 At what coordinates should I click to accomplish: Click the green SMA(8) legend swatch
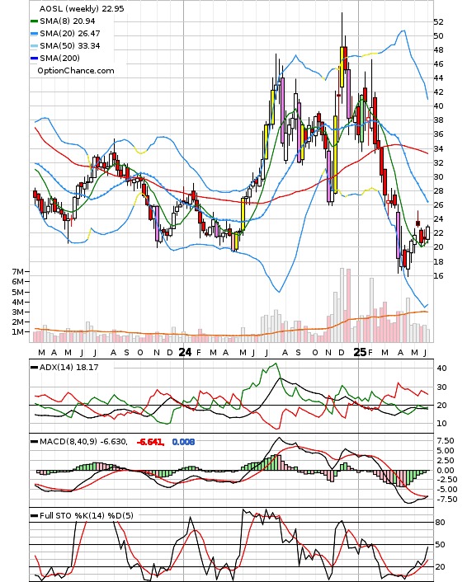coord(34,21)
